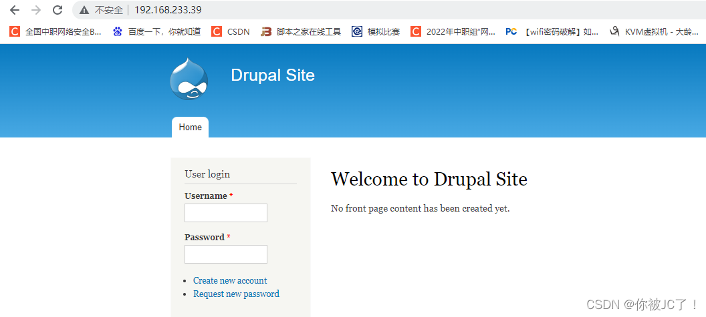Follow the Create new account link
The height and width of the screenshot is (317, 706).
[230, 280]
